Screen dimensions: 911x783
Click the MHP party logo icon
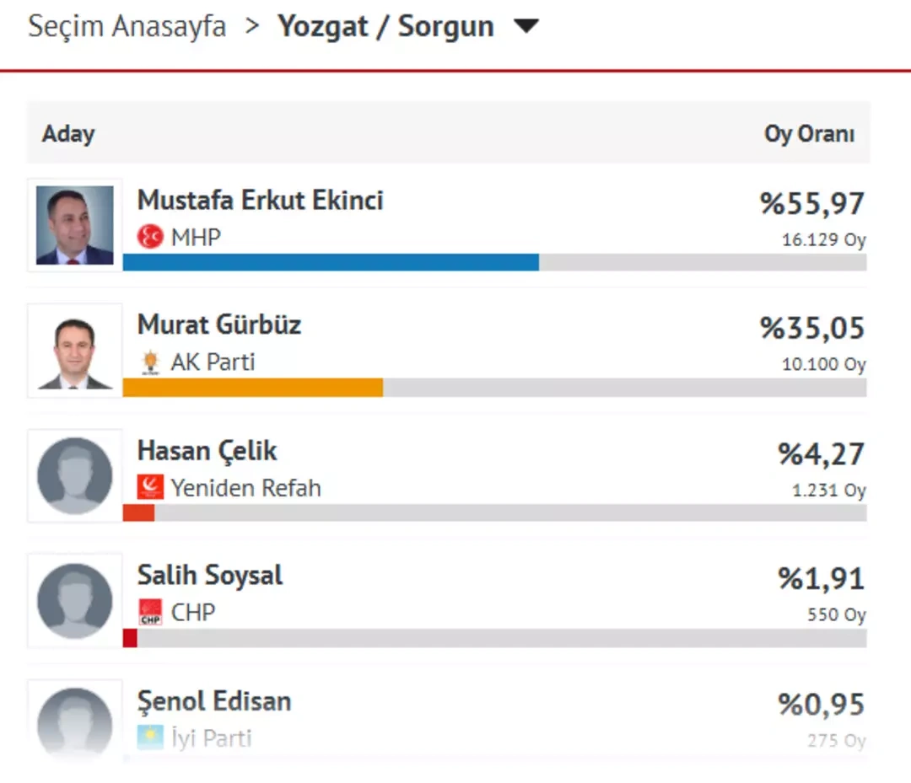(x=150, y=238)
